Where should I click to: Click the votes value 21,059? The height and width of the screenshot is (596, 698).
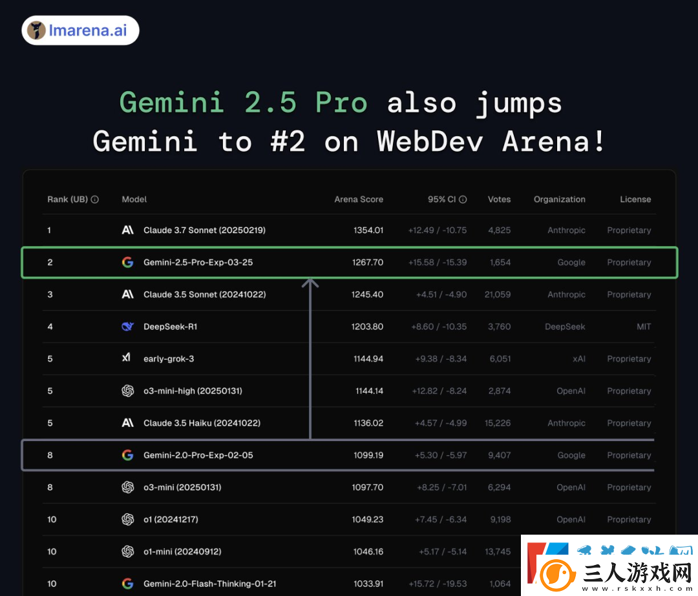(498, 294)
